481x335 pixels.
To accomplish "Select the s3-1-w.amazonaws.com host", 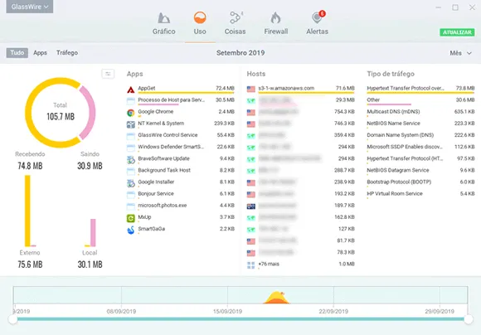I will coord(300,90).
